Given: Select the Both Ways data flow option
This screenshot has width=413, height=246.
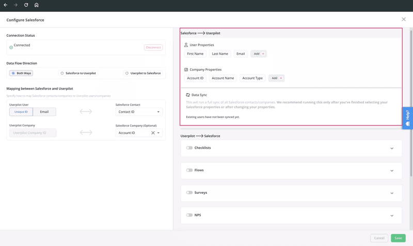Looking at the screenshot, I should [x=21, y=73].
